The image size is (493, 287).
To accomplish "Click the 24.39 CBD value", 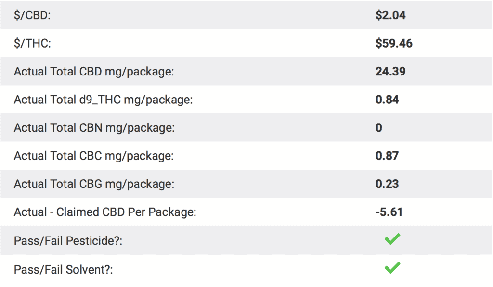I will pyautogui.click(x=390, y=71).
